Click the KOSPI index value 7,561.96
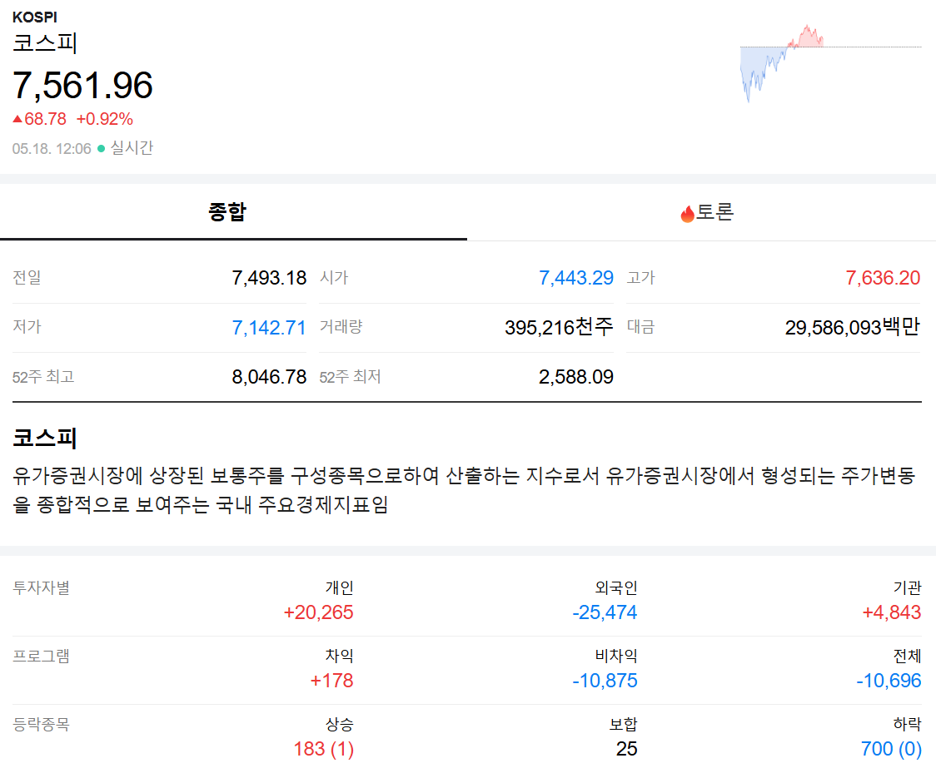Viewport: 936px width, 778px height. coord(82,86)
